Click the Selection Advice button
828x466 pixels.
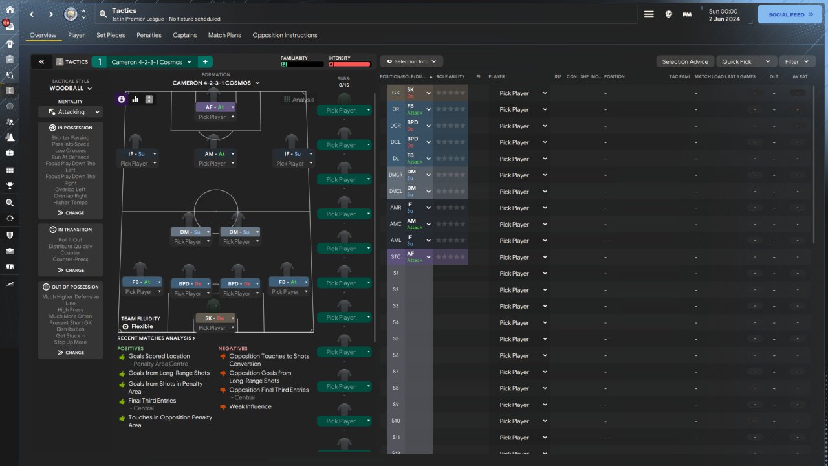coord(685,61)
